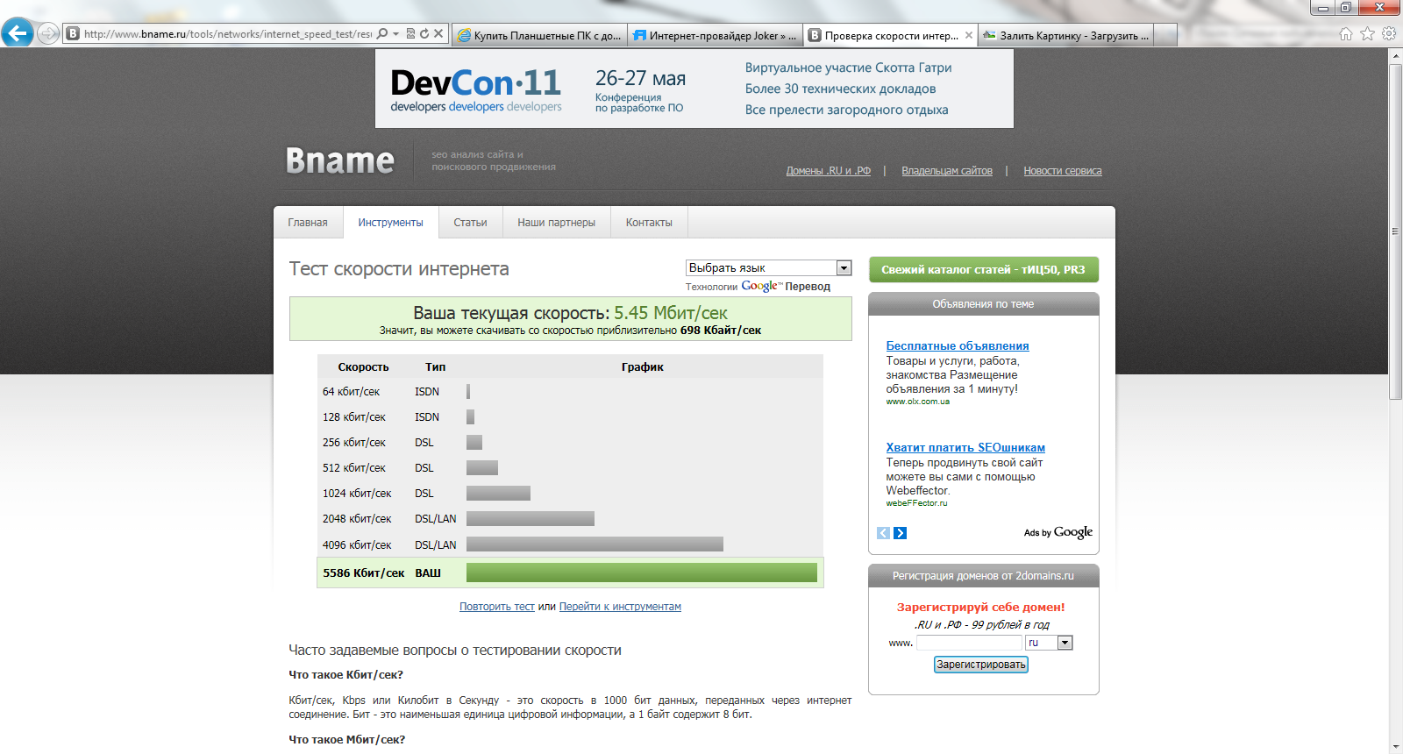Open browser Tools gear icon

(1389, 34)
